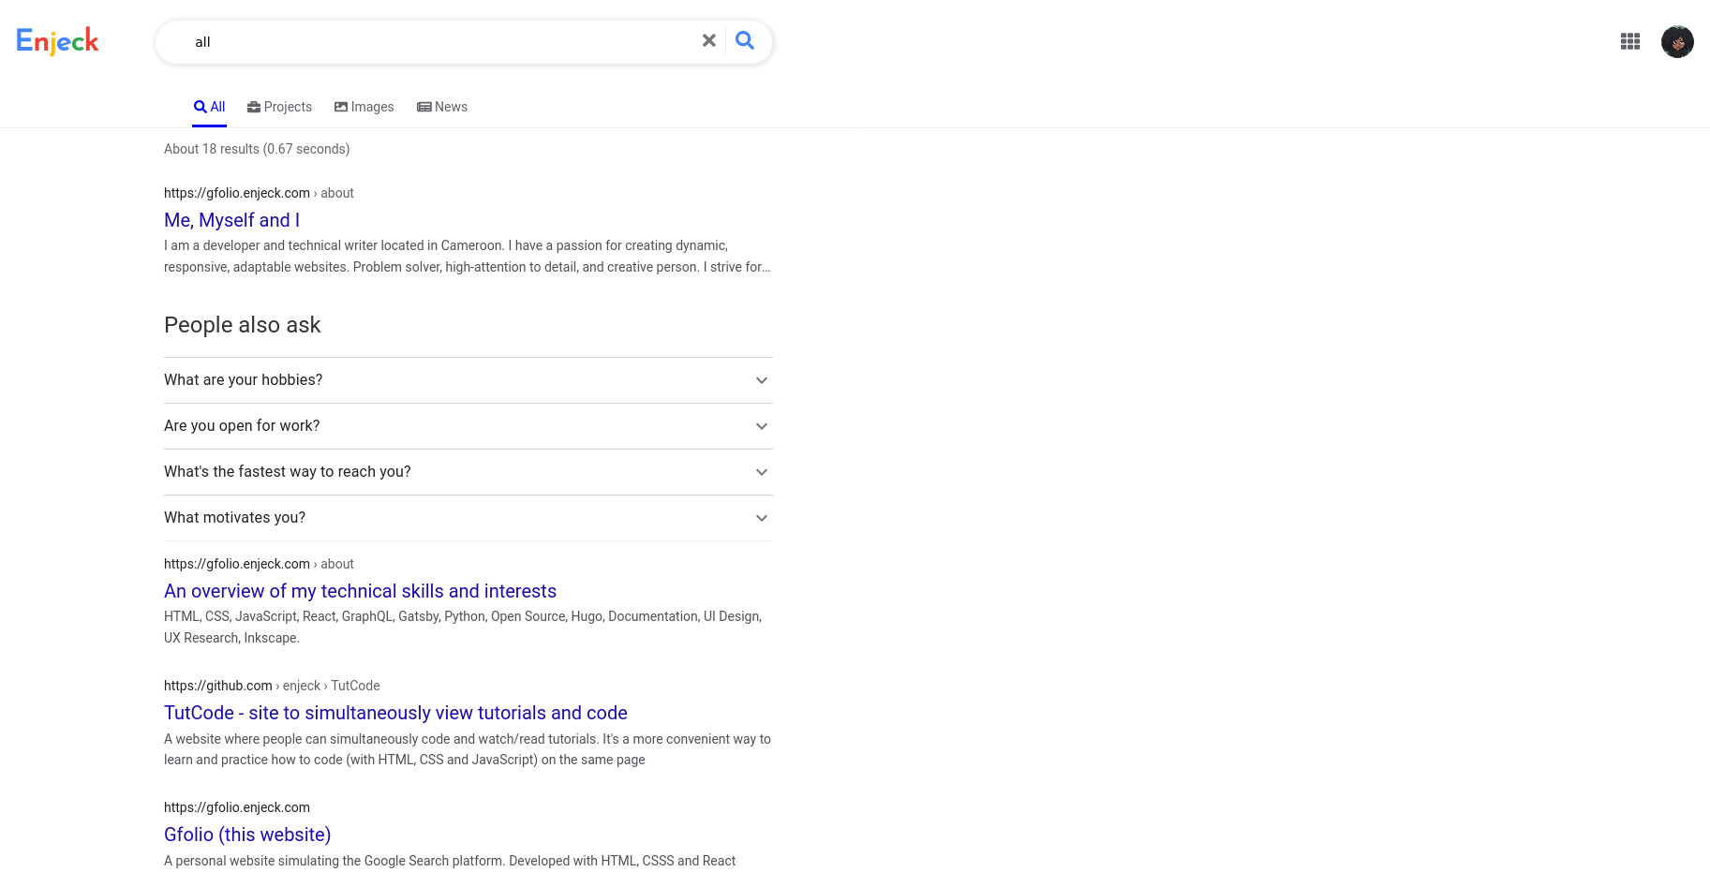Click the briefcase icon beside Projects
The height and width of the screenshot is (872, 1710).
(253, 108)
